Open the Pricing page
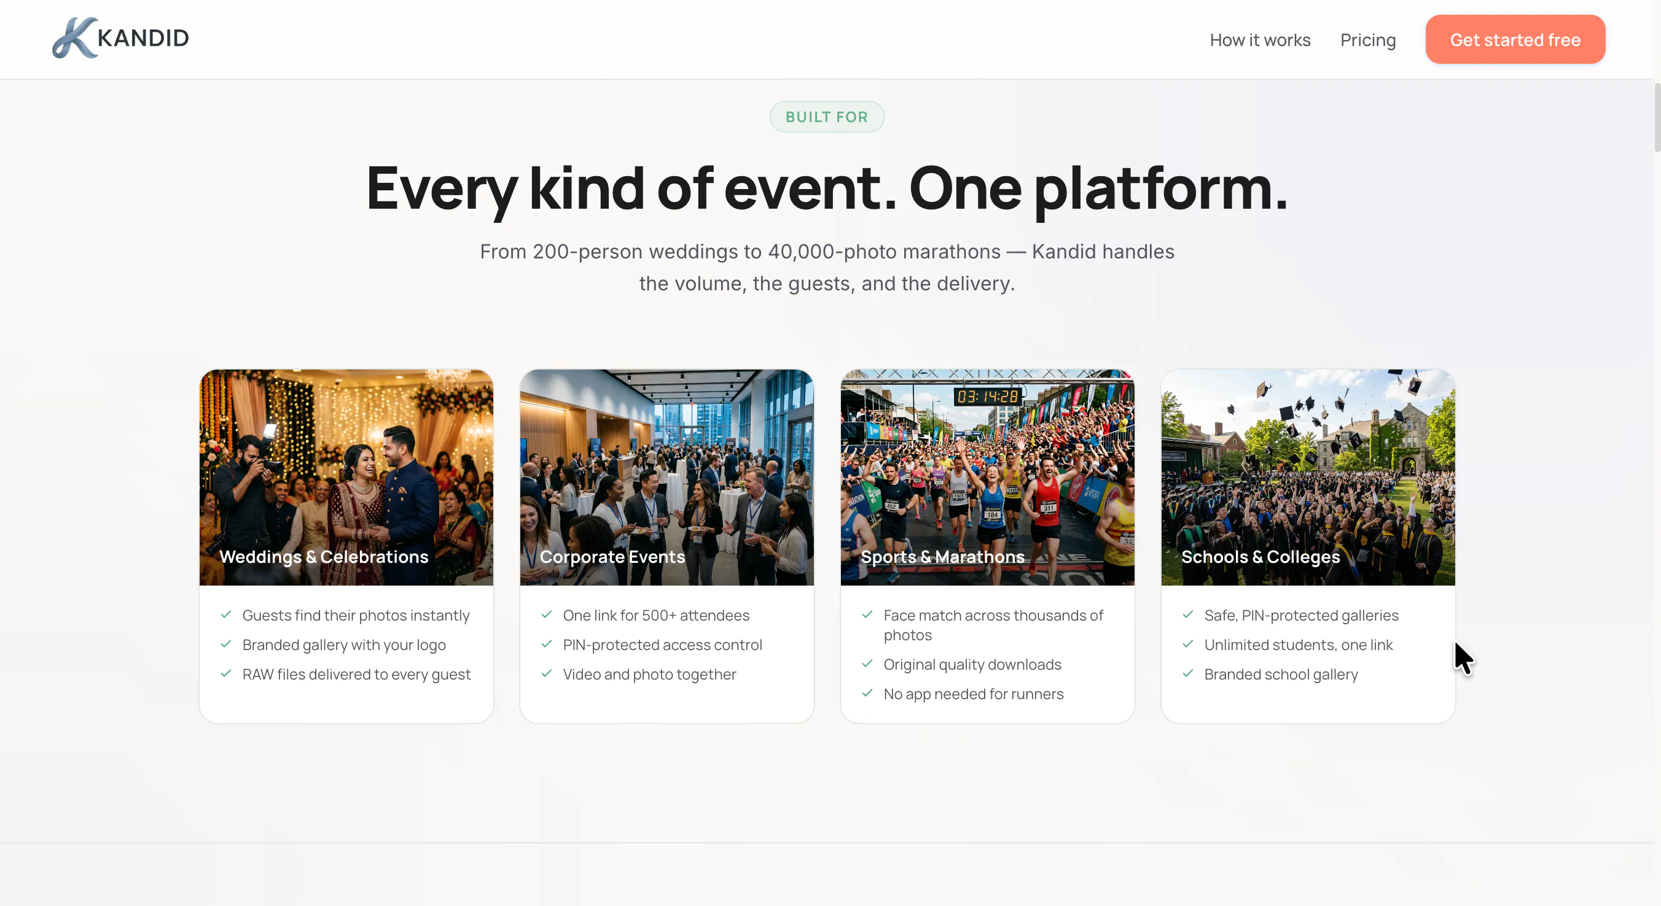 click(1367, 40)
